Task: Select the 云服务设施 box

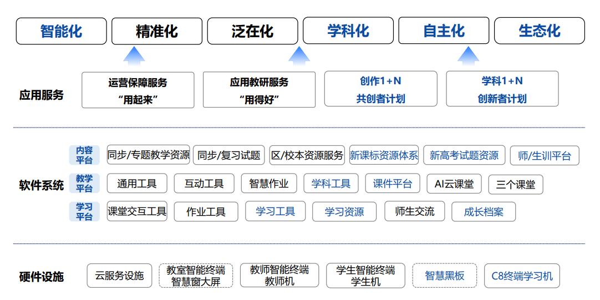Action: click(119, 276)
